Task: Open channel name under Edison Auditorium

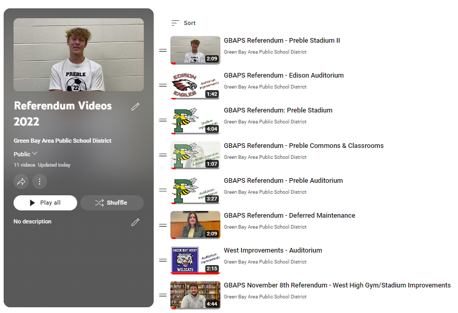Action: tap(265, 87)
